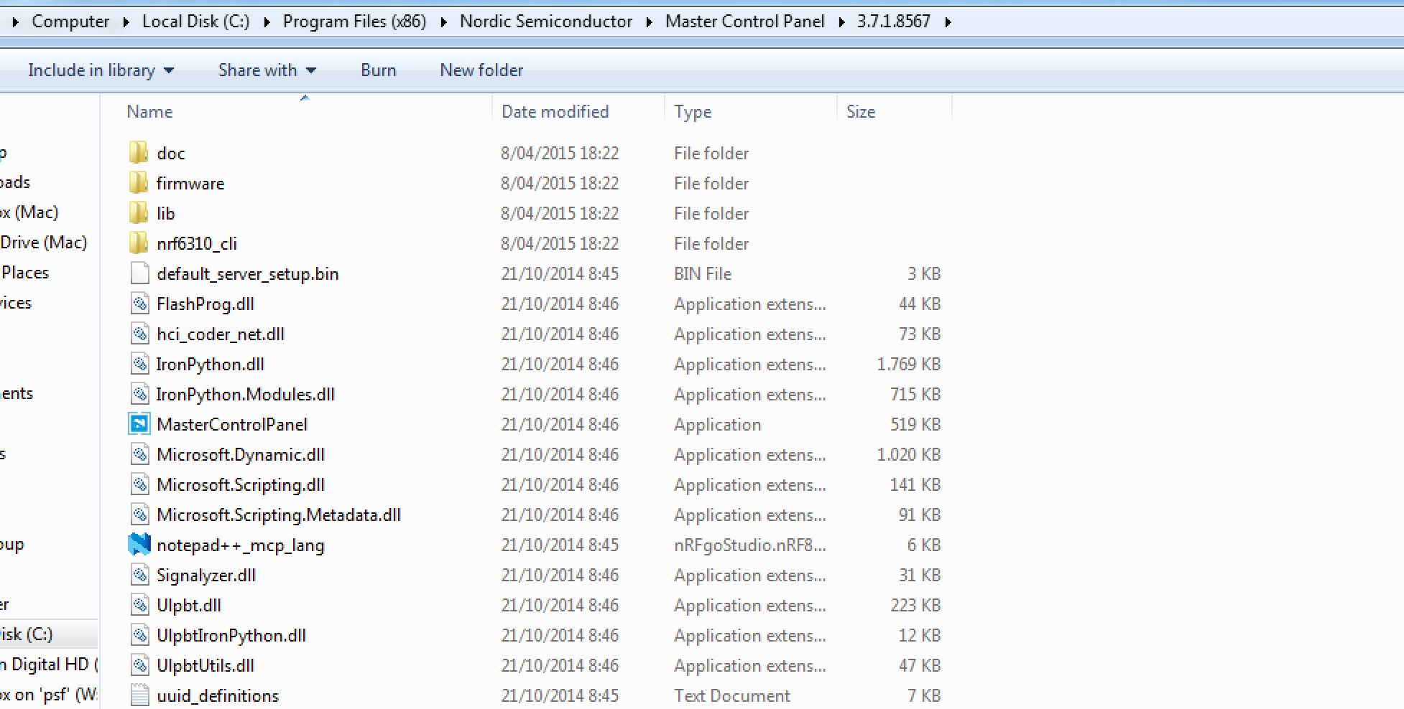This screenshot has height=709, width=1404.
Task: Expand breadcrumb arrow after 3.7.1.8567
Action: click(948, 22)
